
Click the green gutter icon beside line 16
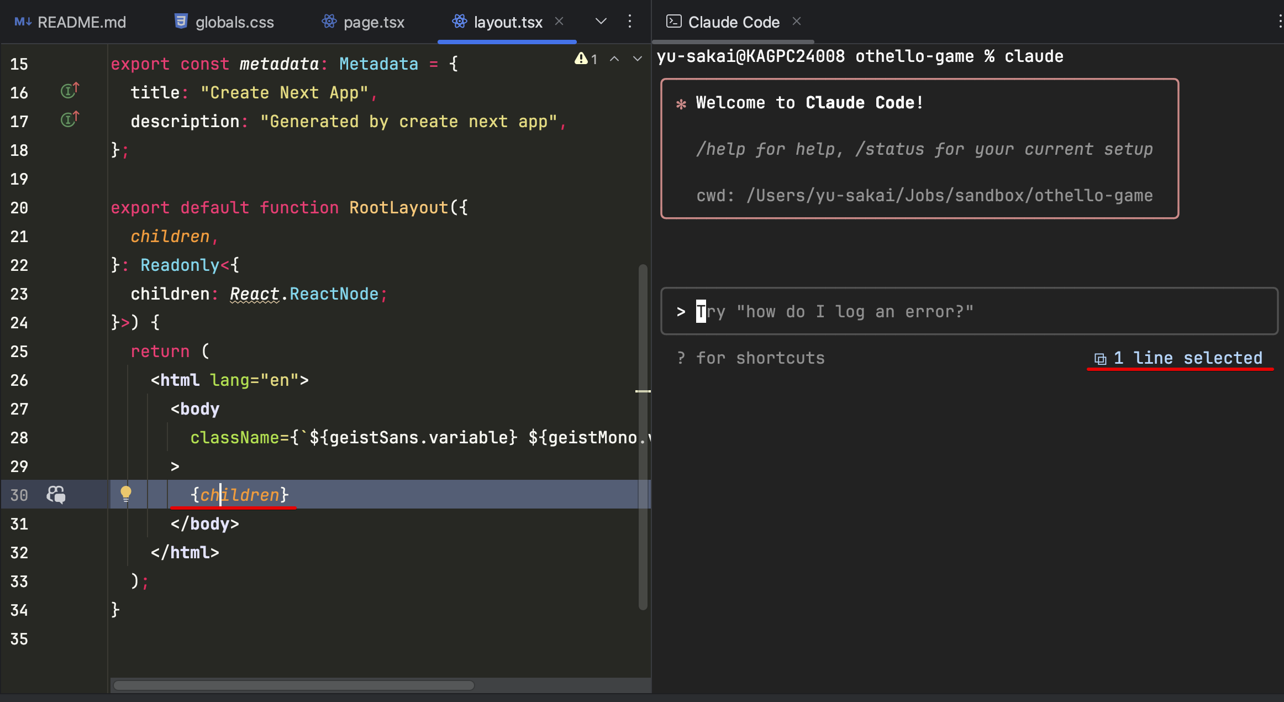pos(69,90)
